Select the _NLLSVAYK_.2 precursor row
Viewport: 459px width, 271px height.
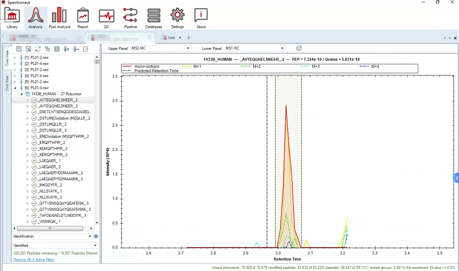50,197
